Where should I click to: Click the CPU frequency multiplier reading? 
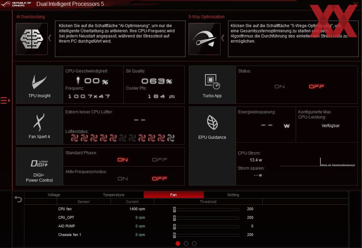[x=89, y=96]
